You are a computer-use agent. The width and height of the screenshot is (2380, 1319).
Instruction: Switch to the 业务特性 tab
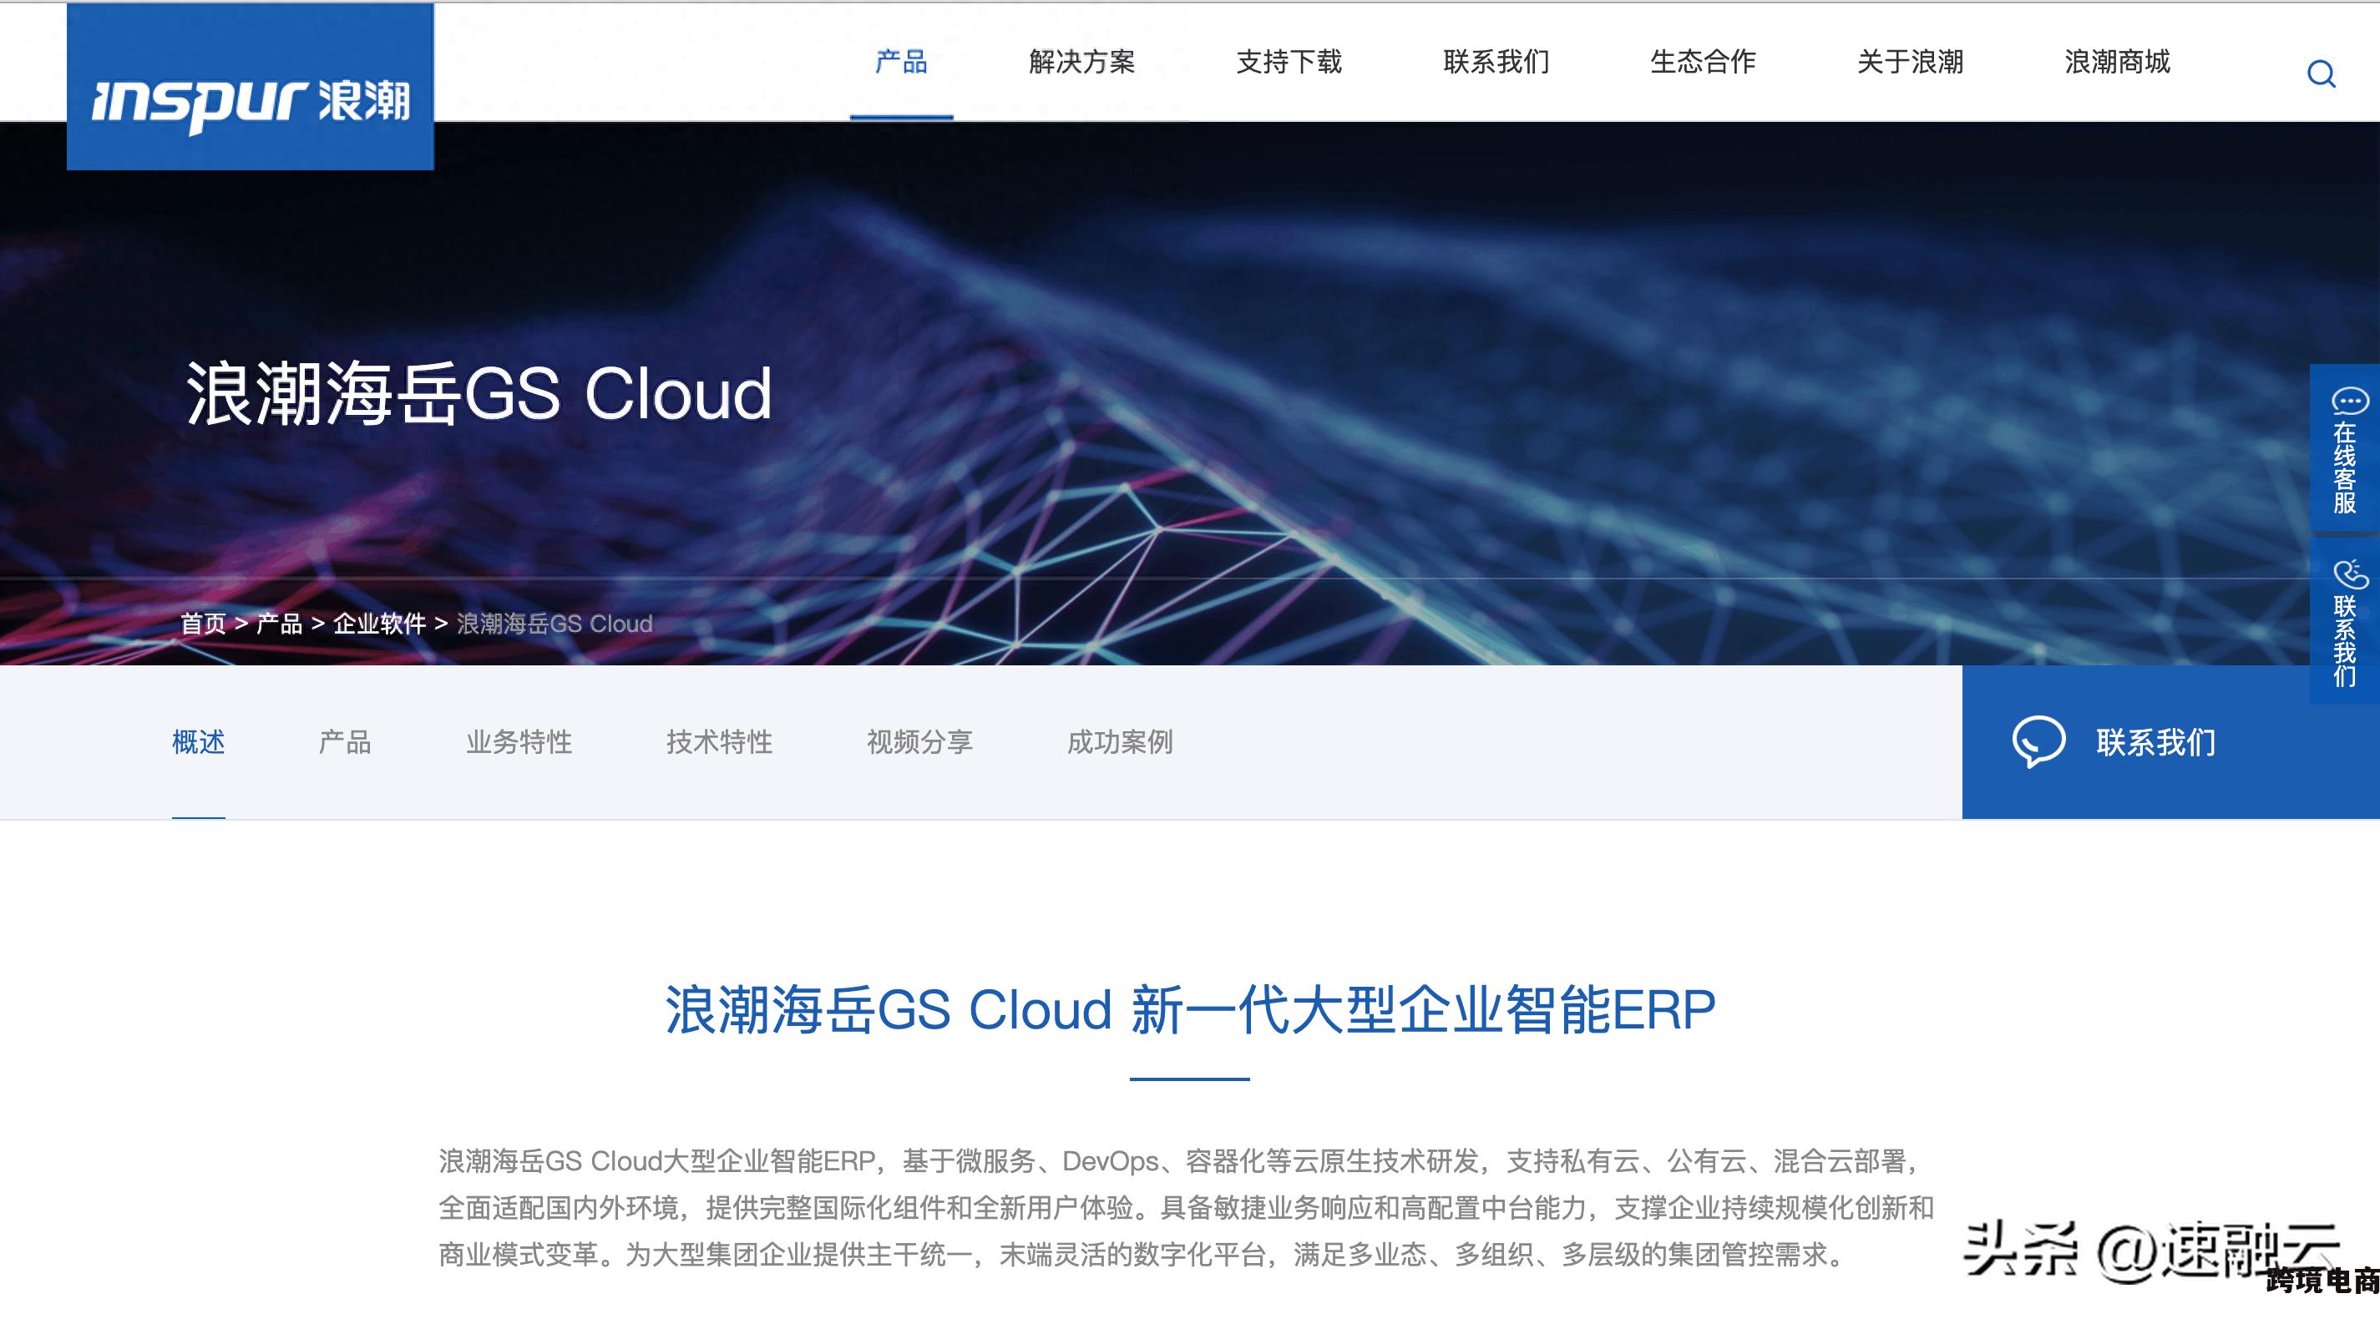(x=519, y=741)
